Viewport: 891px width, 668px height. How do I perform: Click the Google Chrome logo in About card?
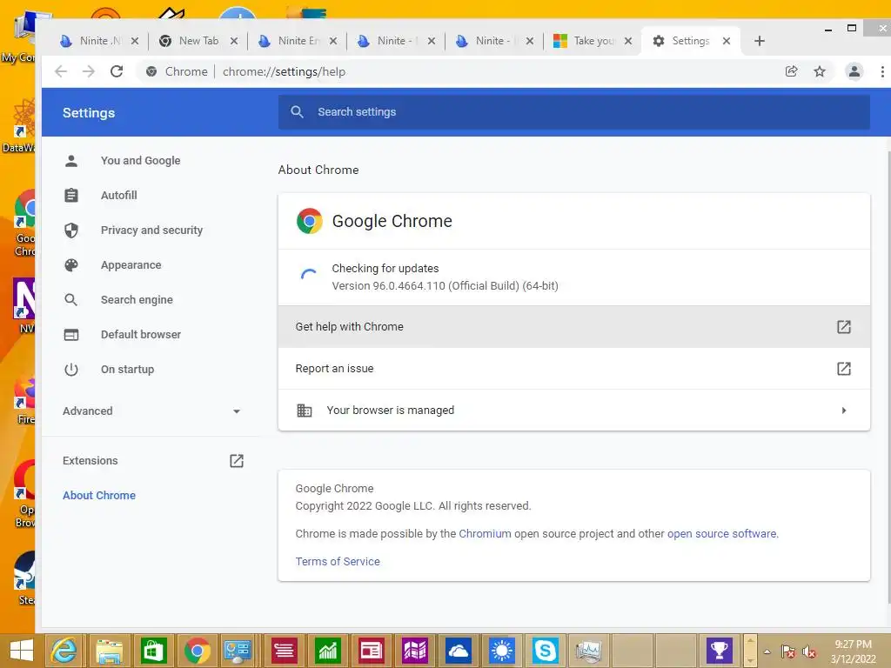tap(310, 221)
